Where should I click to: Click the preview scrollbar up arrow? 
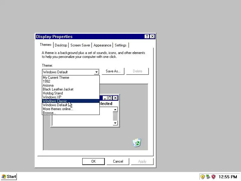[115, 110]
